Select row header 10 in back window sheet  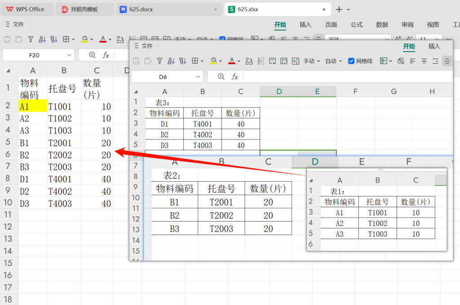8,202
